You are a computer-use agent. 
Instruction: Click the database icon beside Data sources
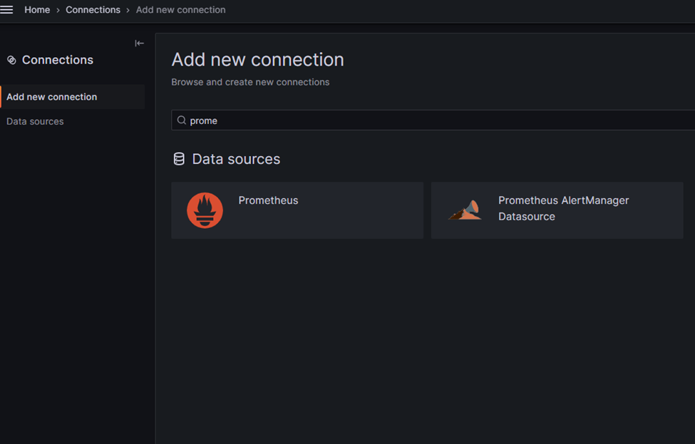(179, 159)
